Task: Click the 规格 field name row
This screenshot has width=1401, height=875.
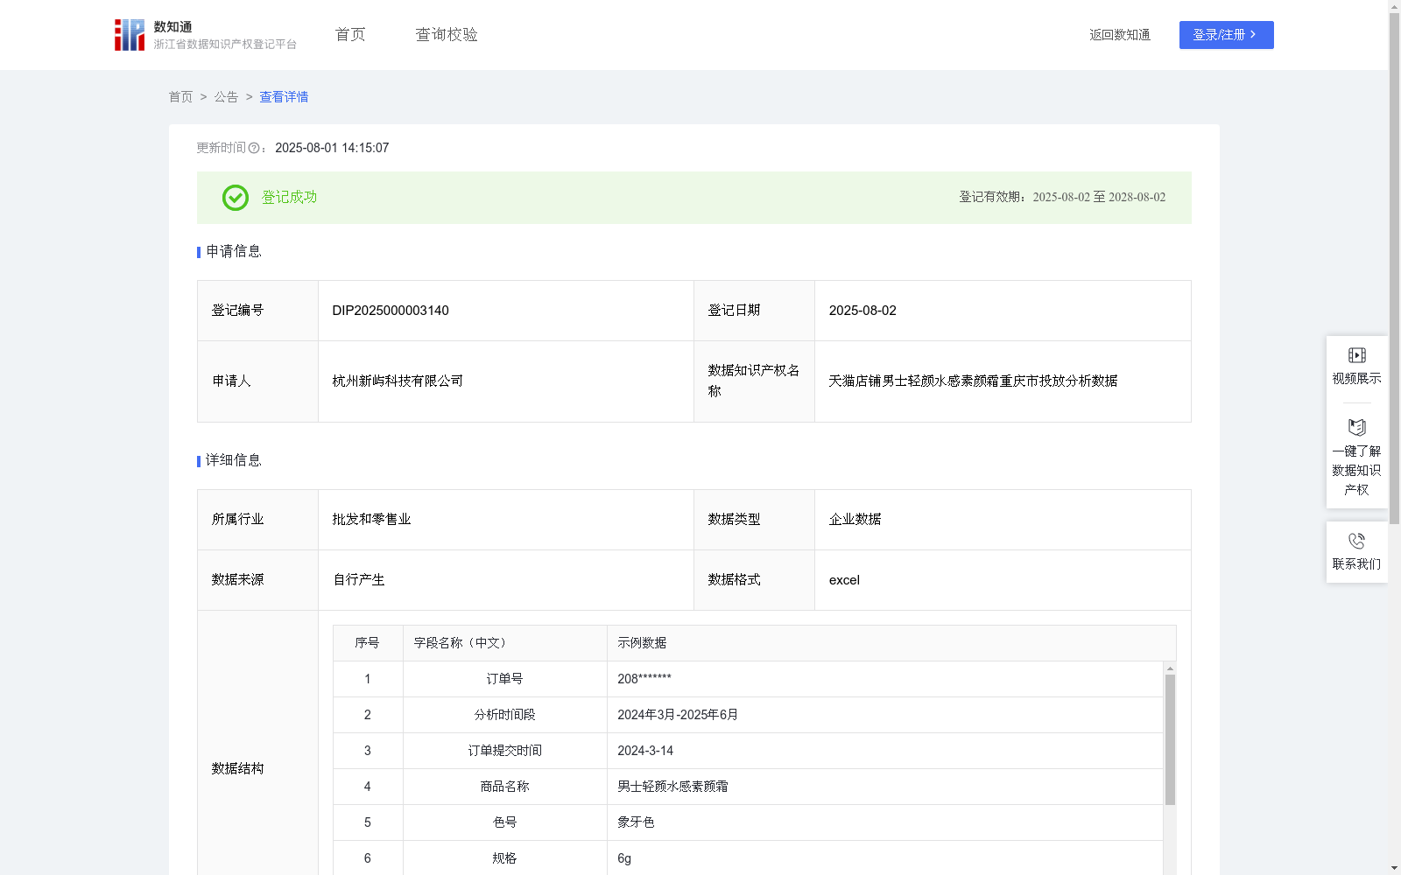Action: (504, 858)
